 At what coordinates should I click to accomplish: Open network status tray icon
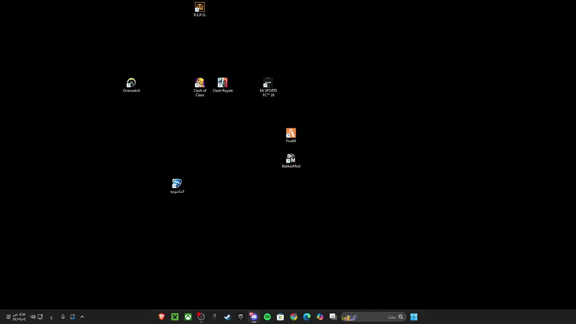(40, 317)
